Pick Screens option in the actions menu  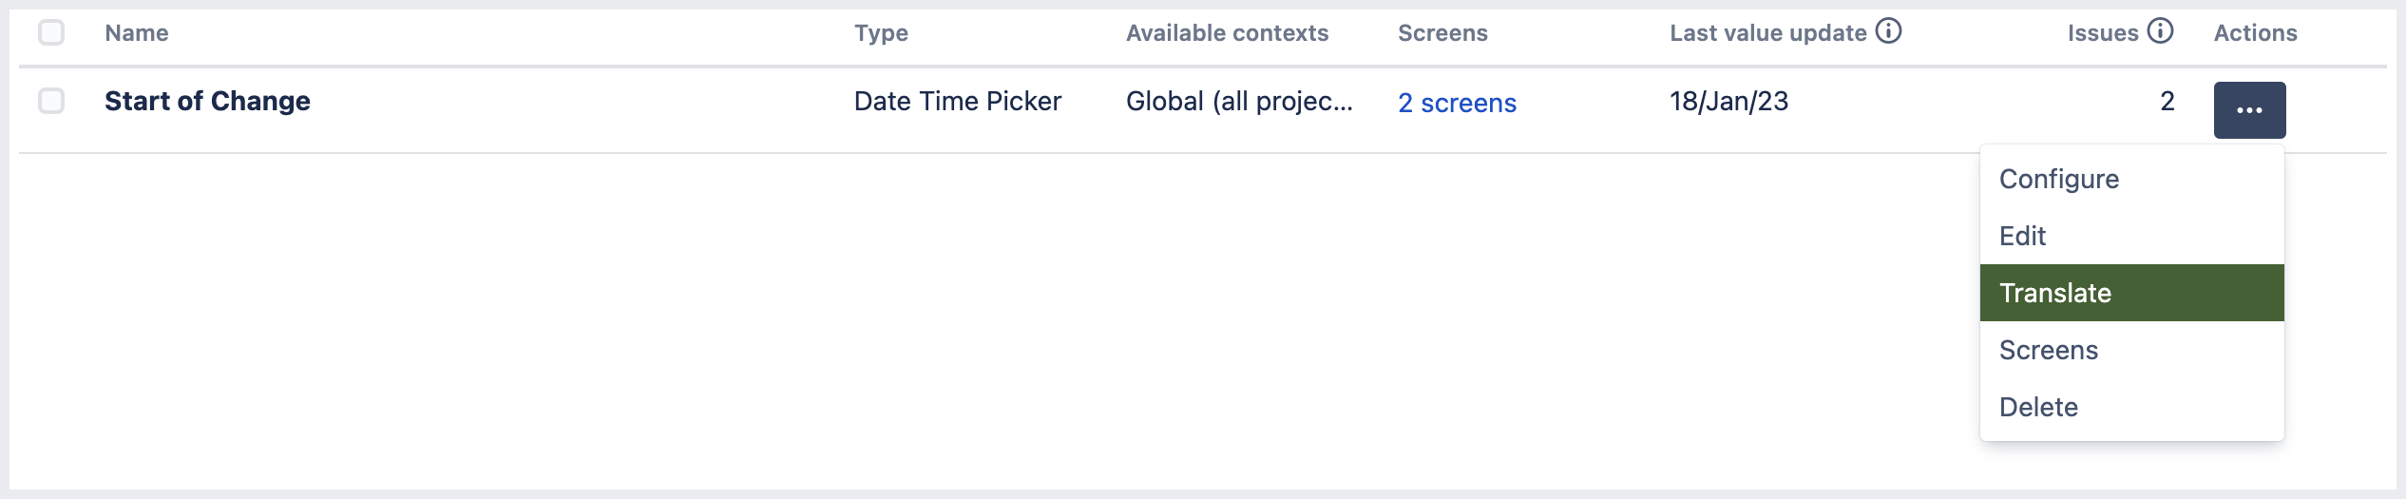click(x=2049, y=350)
